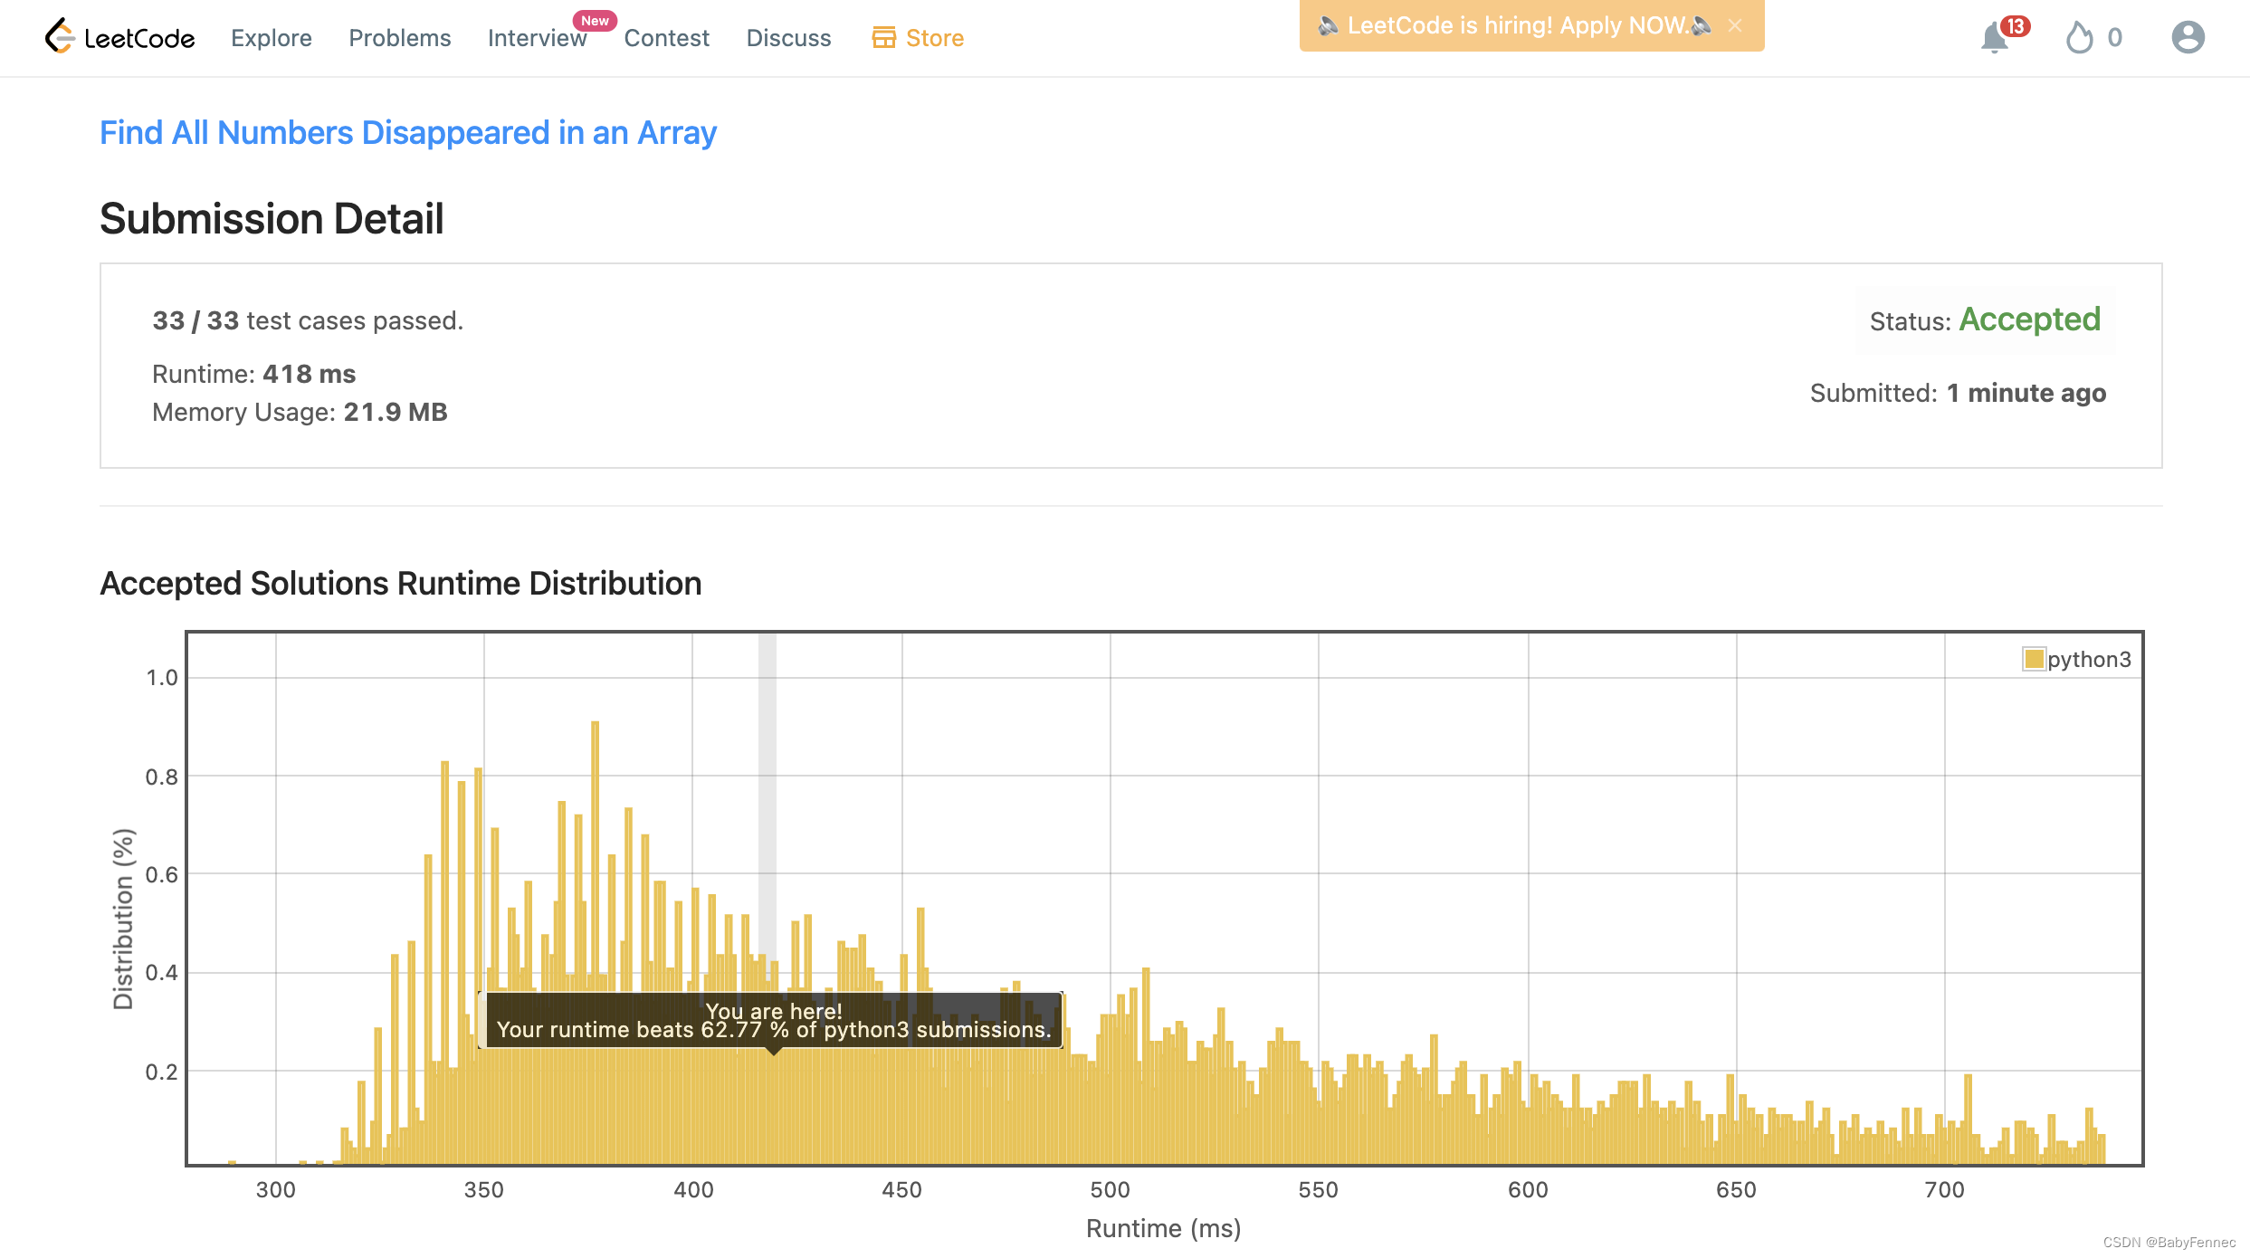The height and width of the screenshot is (1258, 2250).
Task: Go to the Problems page
Action: click(x=399, y=38)
